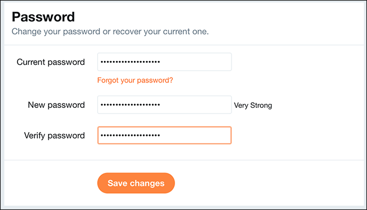Image resolution: width=367 pixels, height=210 pixels.
Task: Click the bold Password heading
Action: click(x=43, y=17)
